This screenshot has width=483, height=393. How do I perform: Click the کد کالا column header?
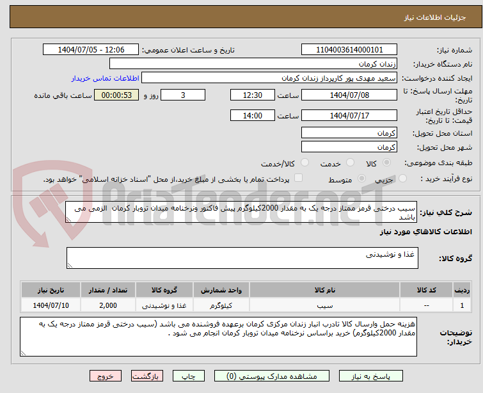tap(426, 290)
